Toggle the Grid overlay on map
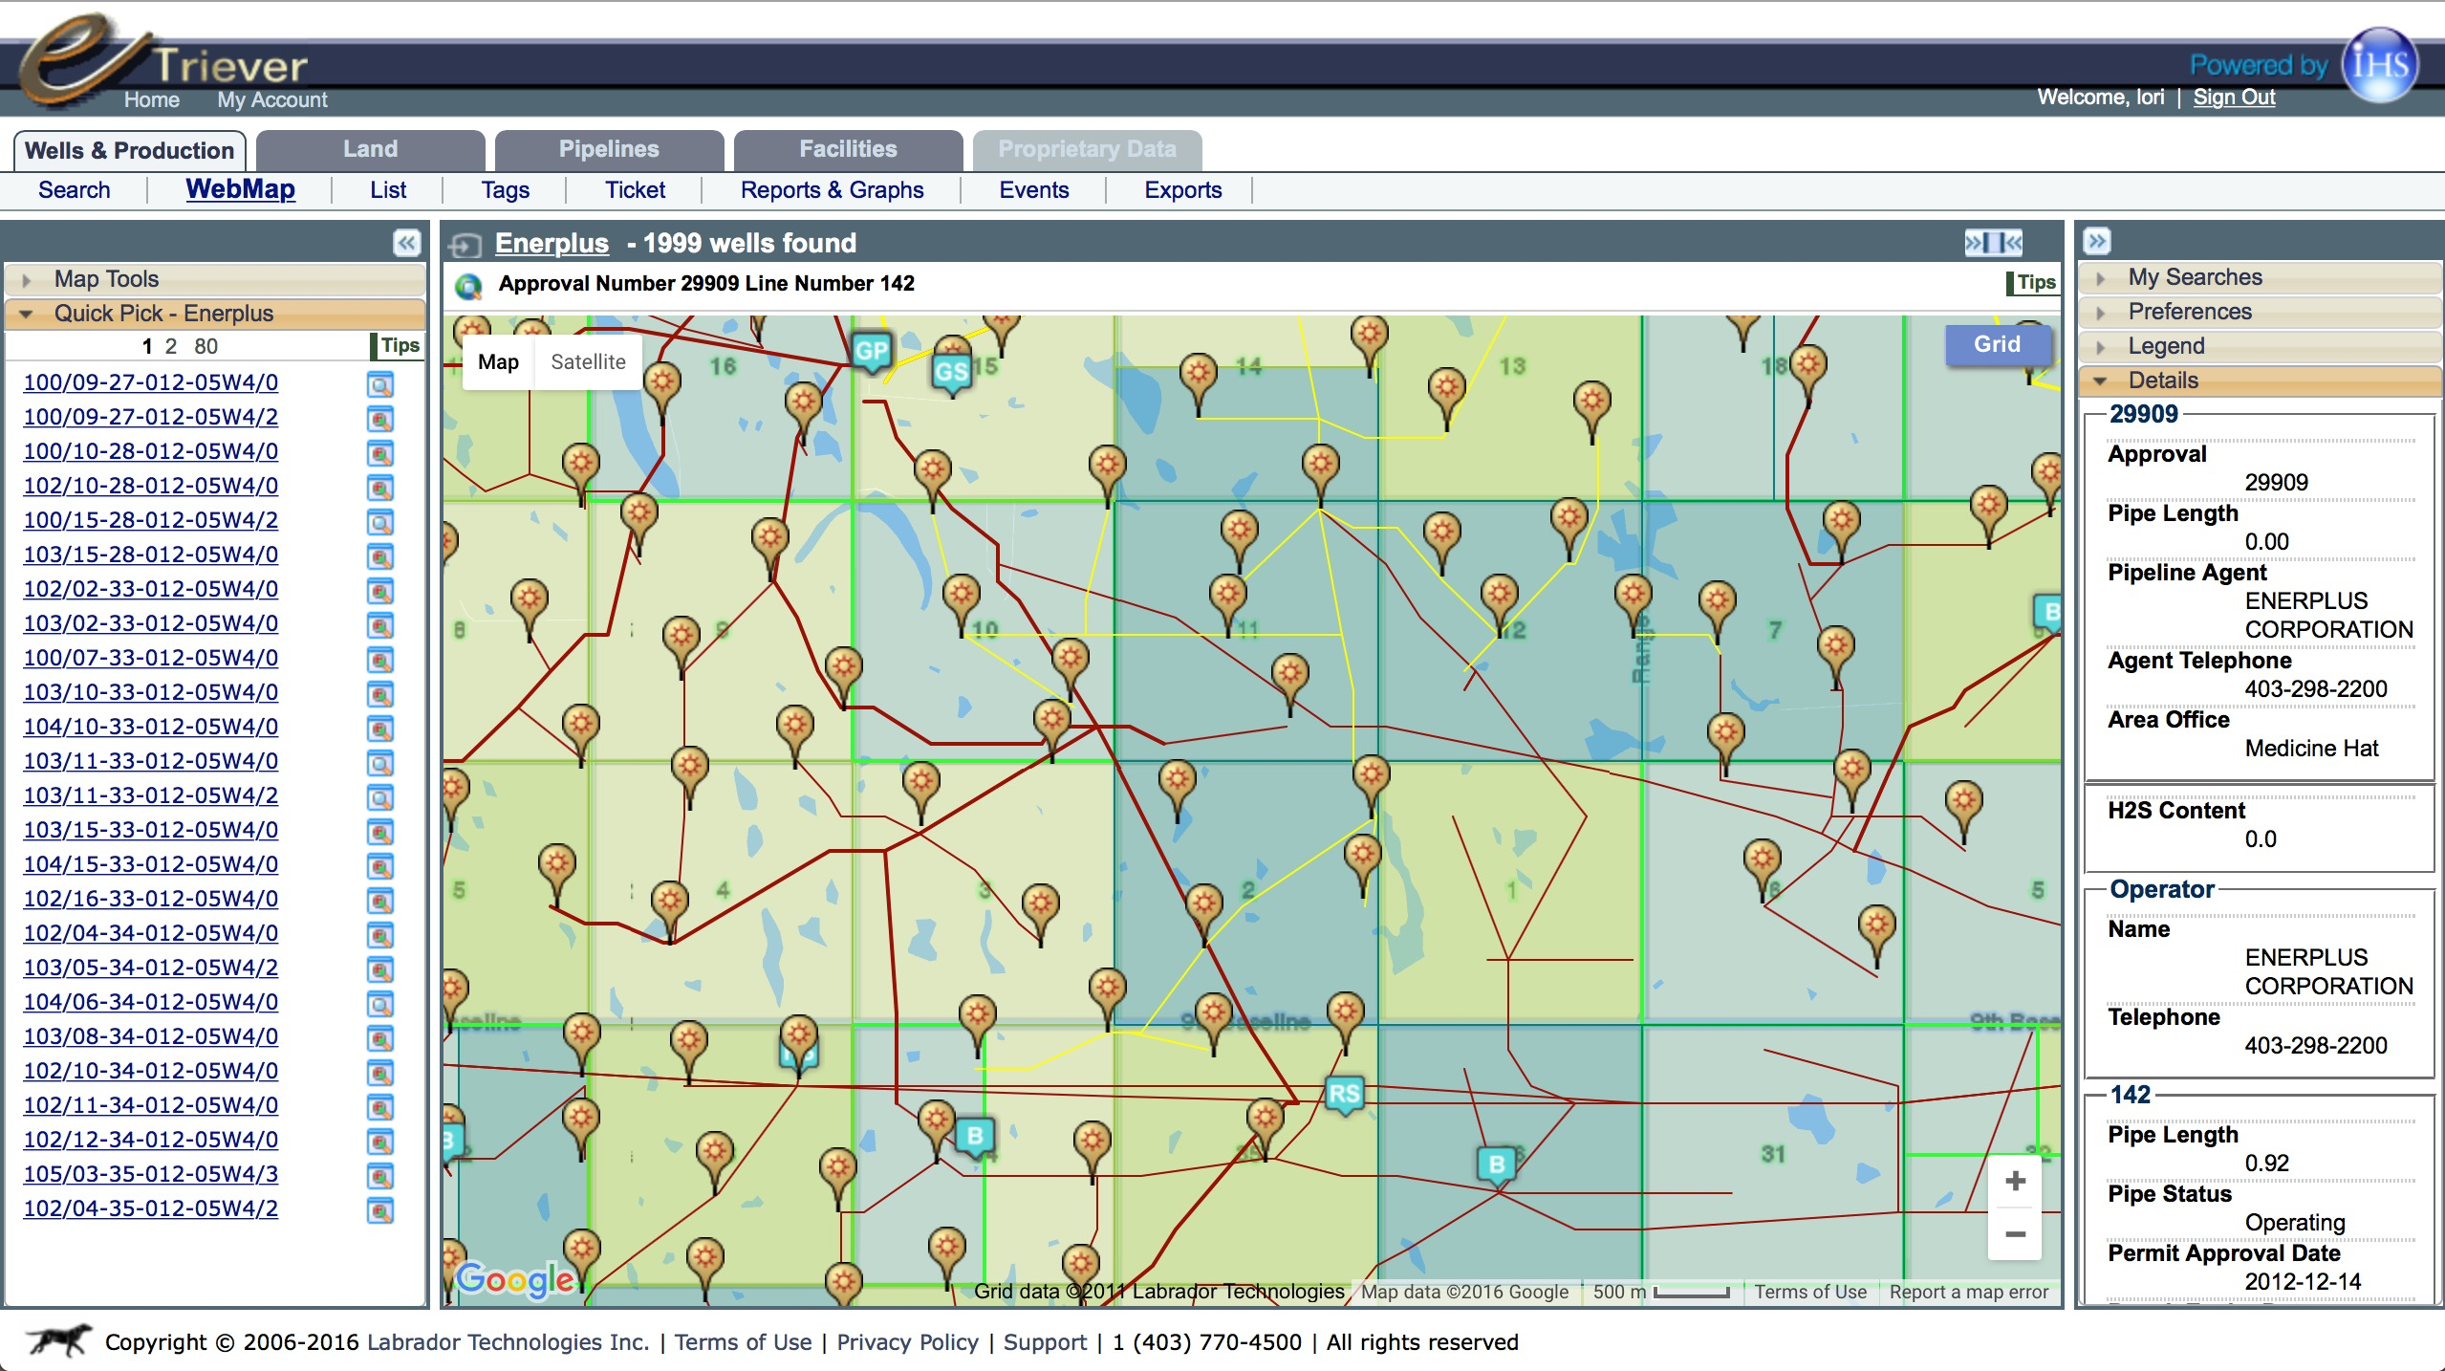The width and height of the screenshot is (2445, 1371). pos(1995,344)
